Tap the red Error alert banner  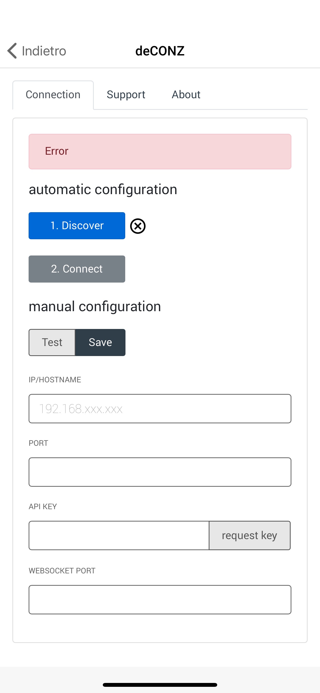click(160, 151)
